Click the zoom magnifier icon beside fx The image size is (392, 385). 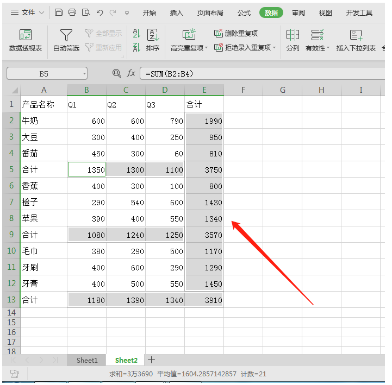(x=117, y=73)
